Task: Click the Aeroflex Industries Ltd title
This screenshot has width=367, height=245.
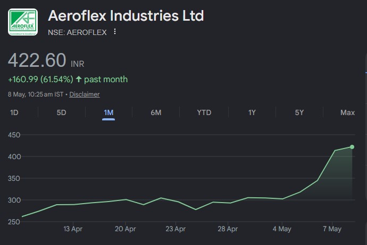Action: pyautogui.click(x=126, y=16)
